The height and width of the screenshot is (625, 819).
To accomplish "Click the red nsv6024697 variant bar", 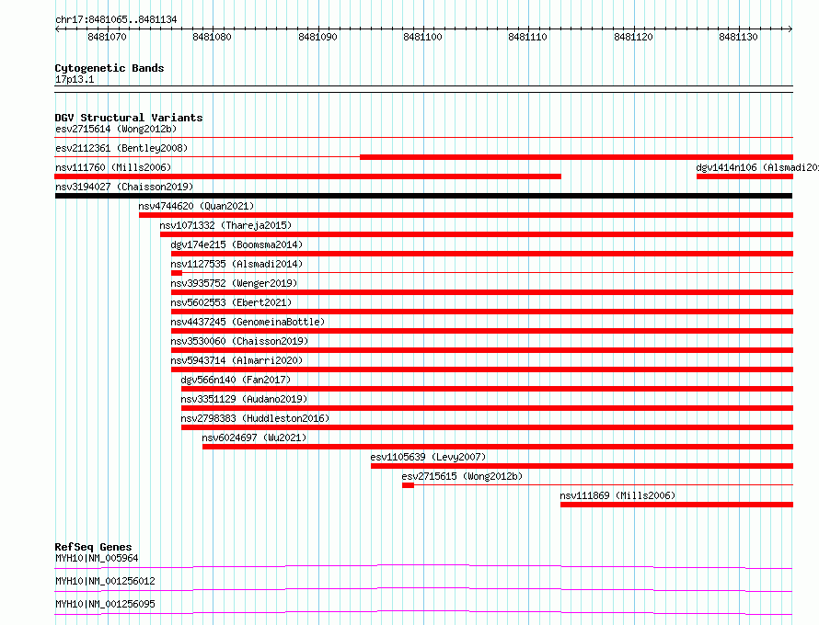I will click(498, 447).
